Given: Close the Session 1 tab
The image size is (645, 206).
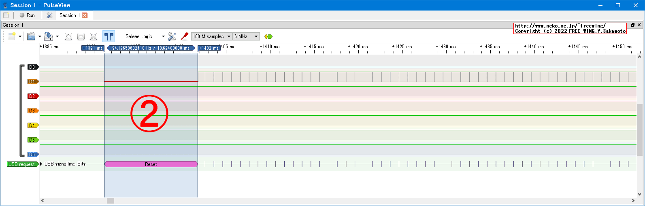Looking at the screenshot, I should tap(85, 15).
